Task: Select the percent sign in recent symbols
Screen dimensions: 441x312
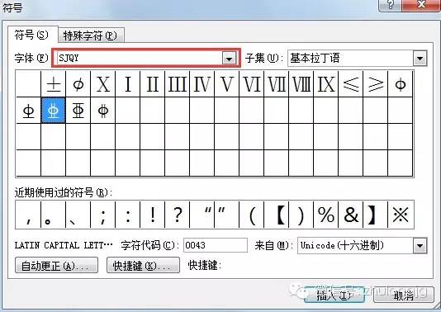Action: click(326, 215)
